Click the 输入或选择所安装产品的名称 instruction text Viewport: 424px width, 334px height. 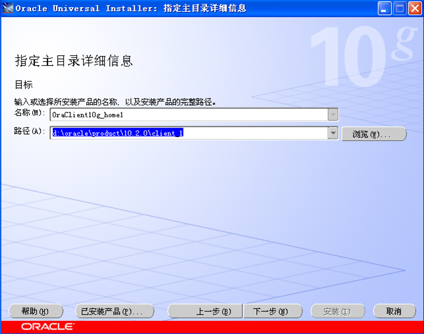115,102
